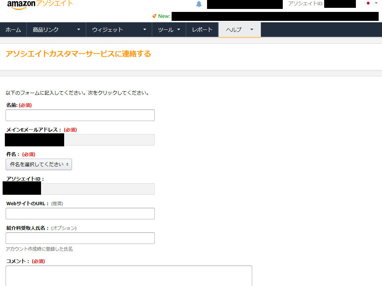Open the レポート section
382x286 pixels.
202,29
